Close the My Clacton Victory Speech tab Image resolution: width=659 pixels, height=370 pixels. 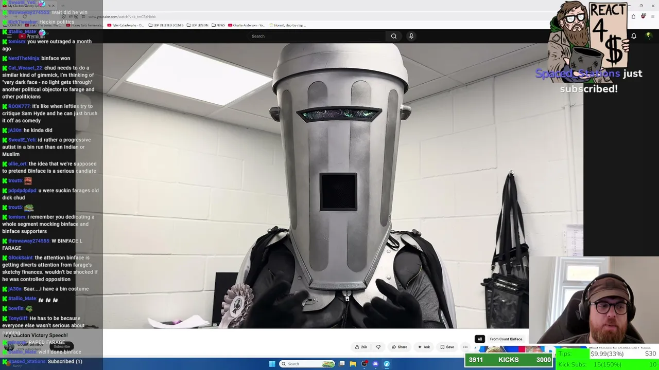(53, 6)
